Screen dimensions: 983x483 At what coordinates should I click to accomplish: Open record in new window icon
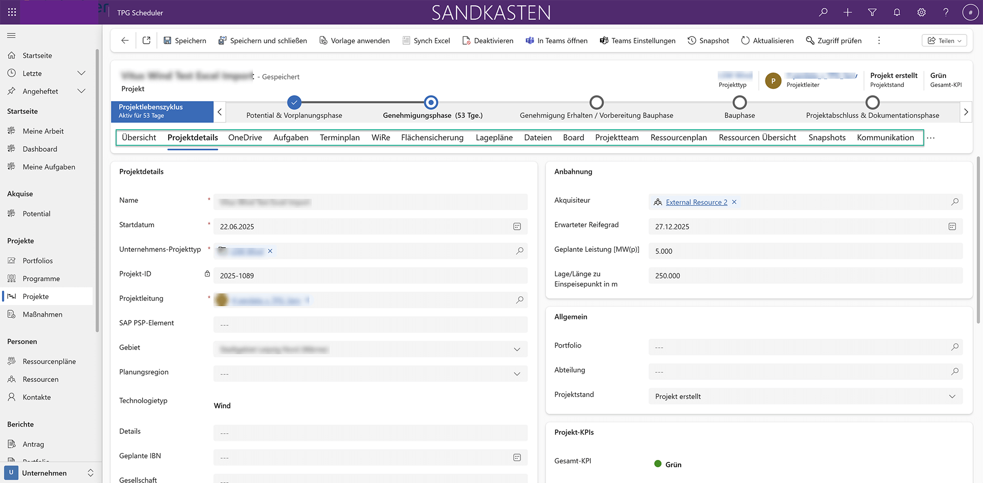[x=146, y=41]
